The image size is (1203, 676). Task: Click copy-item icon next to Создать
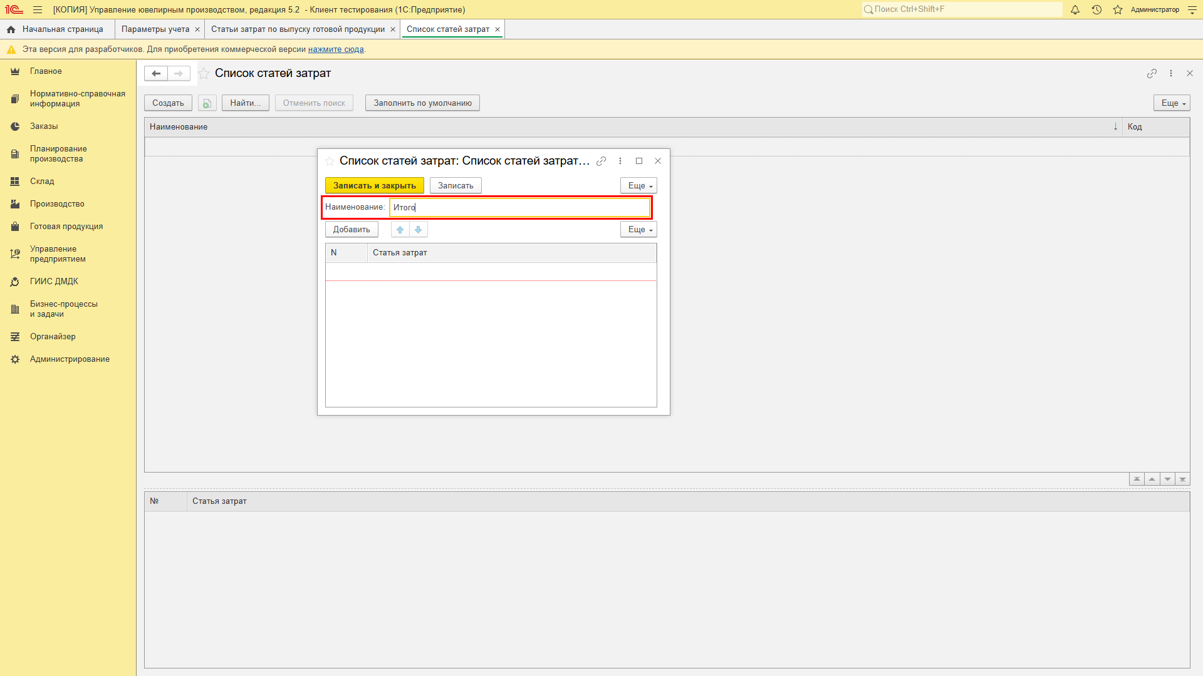207,103
